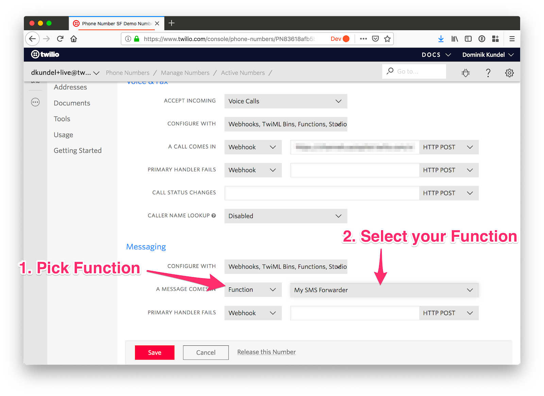
Task: Show Caller Name Lookup help tooltip icon
Action: coord(214,215)
